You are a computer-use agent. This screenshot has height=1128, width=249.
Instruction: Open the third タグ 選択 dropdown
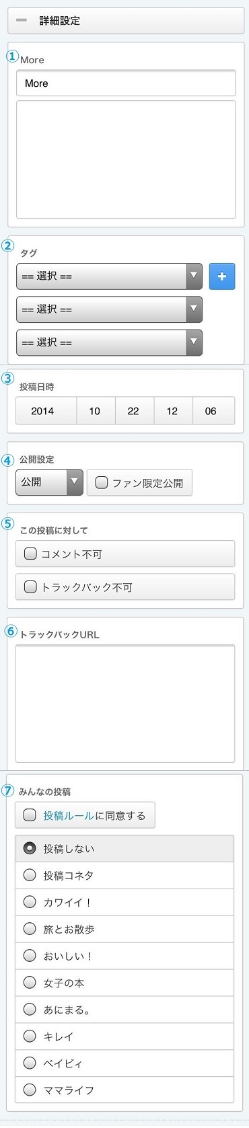tap(109, 342)
